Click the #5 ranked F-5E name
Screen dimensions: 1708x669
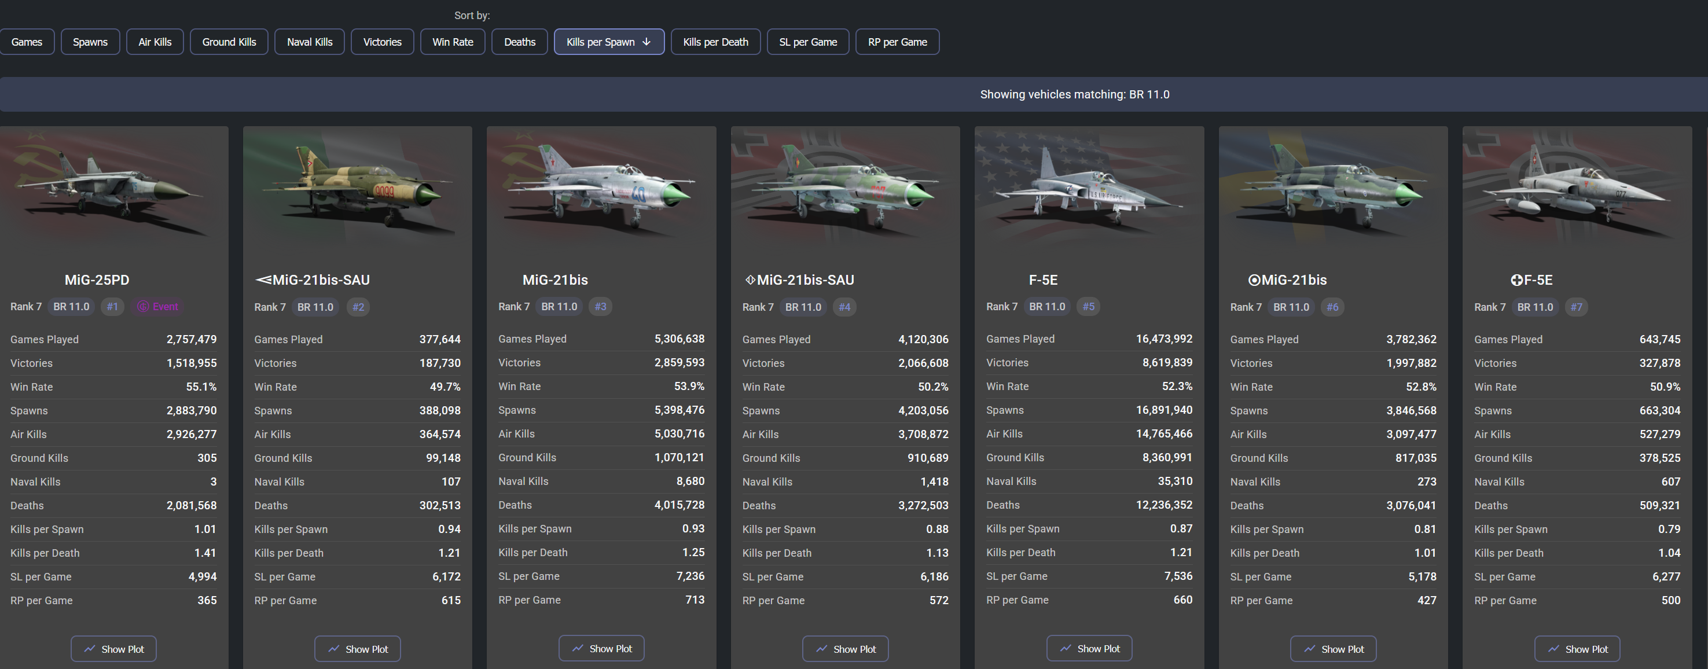coord(1043,280)
